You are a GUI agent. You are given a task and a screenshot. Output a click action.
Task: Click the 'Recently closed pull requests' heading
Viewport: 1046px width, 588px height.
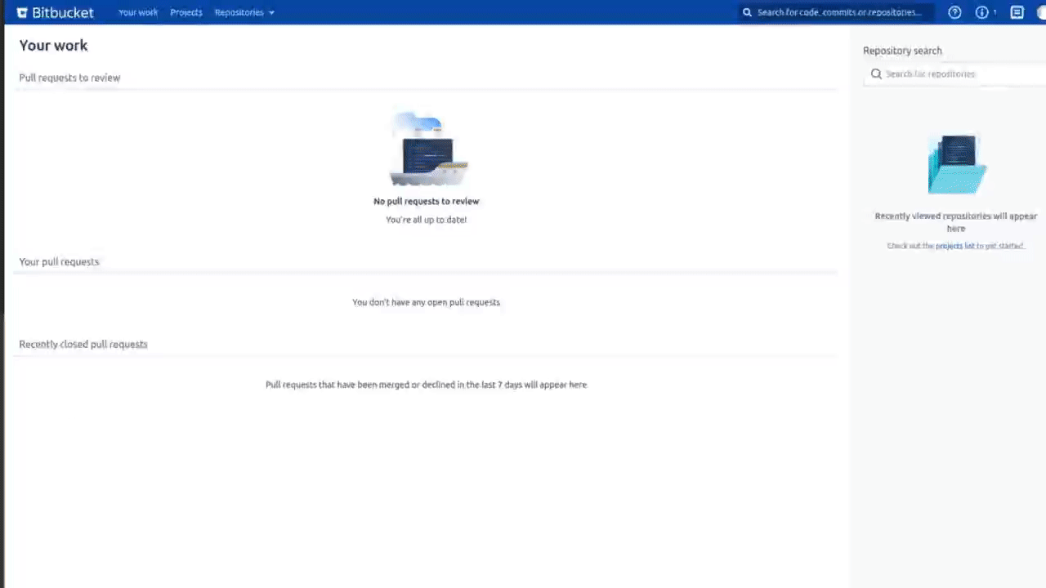tap(83, 344)
